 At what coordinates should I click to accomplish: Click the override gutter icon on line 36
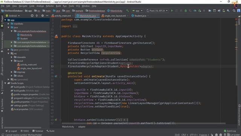click(x=56, y=76)
